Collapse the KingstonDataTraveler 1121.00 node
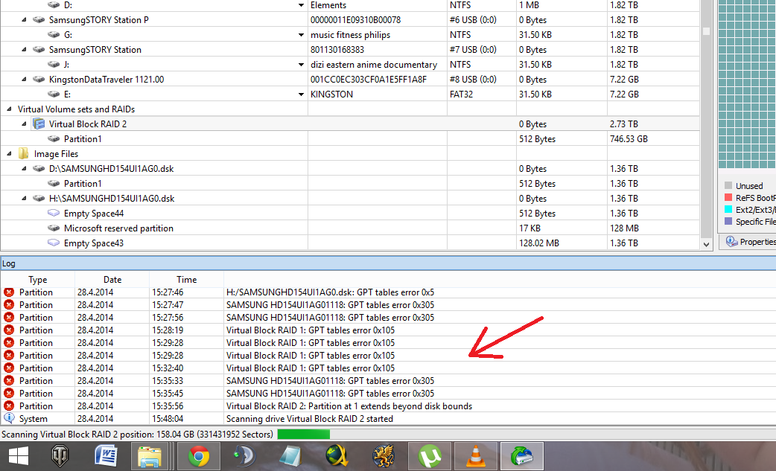Image resolution: width=776 pixels, height=471 pixels. pos(24,79)
